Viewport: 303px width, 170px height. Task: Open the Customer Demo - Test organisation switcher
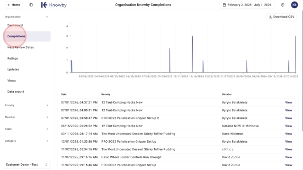[x=27, y=165]
